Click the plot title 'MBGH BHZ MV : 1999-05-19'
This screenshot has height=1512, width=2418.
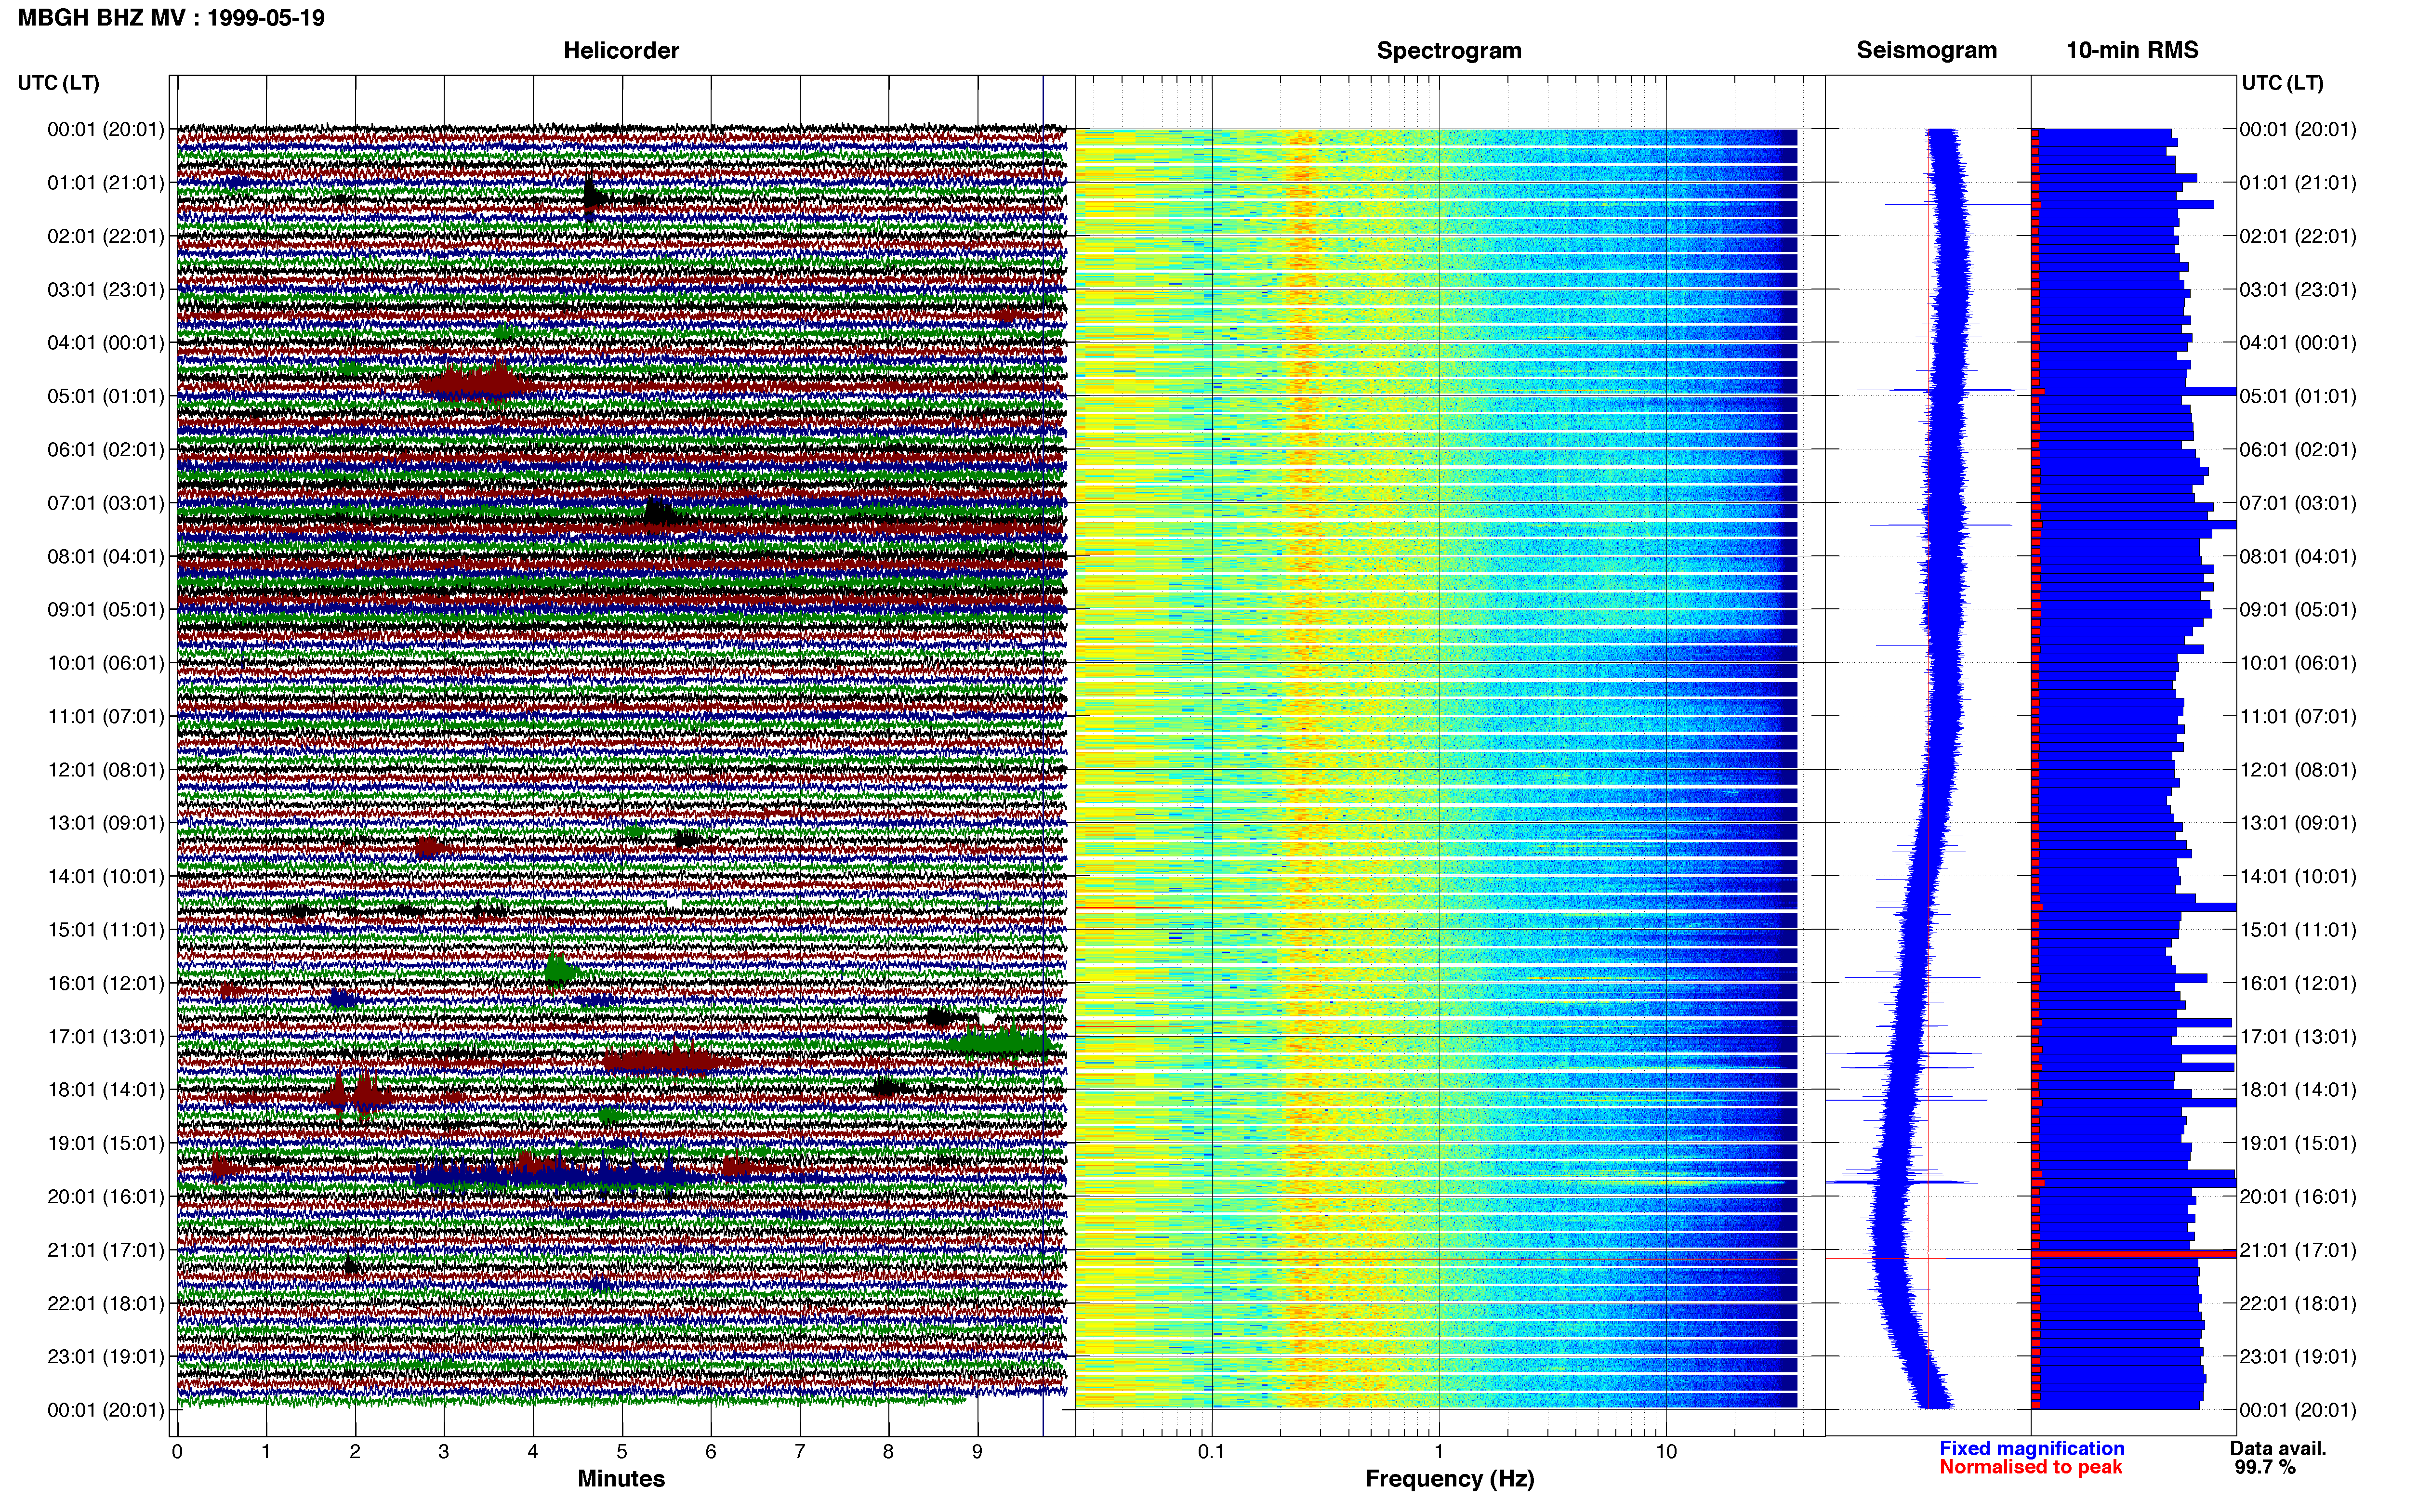pos(171,17)
